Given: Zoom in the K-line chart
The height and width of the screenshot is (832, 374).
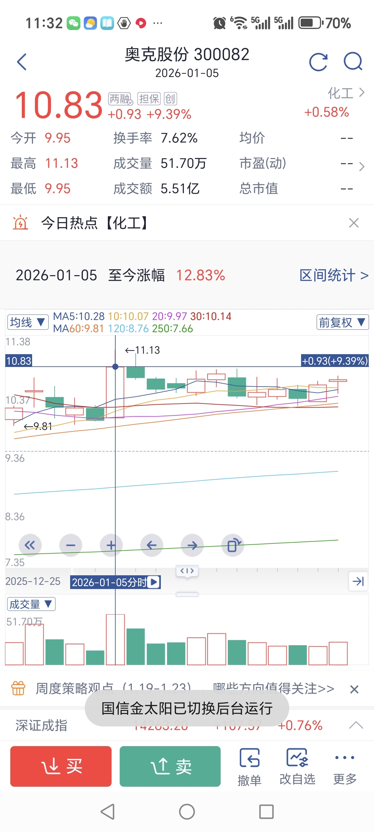Looking at the screenshot, I should (111, 545).
